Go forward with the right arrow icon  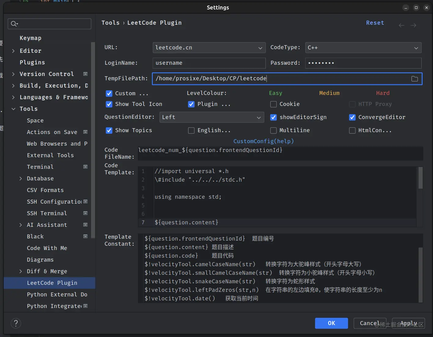(413, 25)
